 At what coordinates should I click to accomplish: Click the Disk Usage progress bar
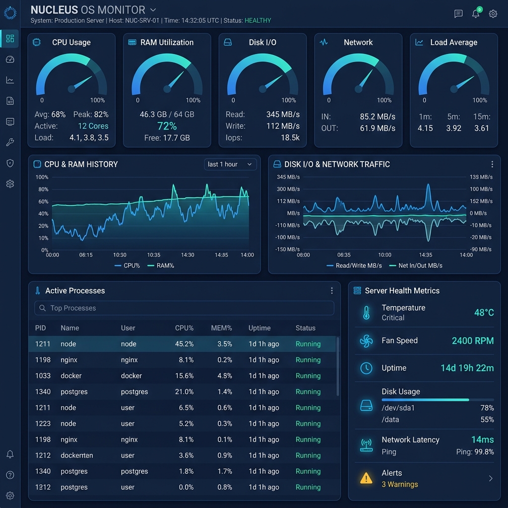(438, 400)
